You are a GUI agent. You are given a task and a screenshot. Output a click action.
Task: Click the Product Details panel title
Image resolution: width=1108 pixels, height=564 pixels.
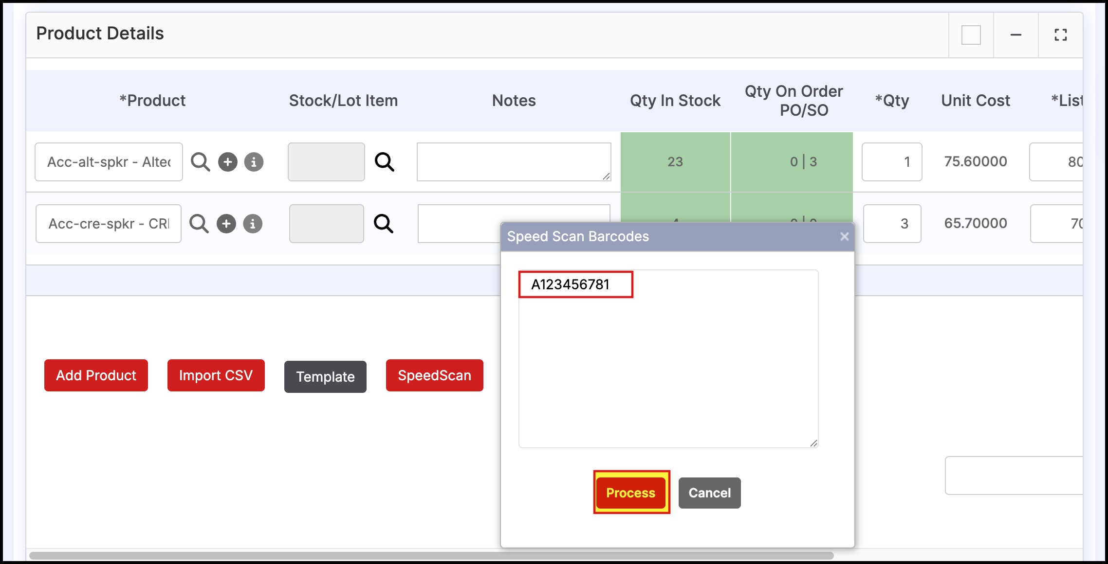[100, 34]
